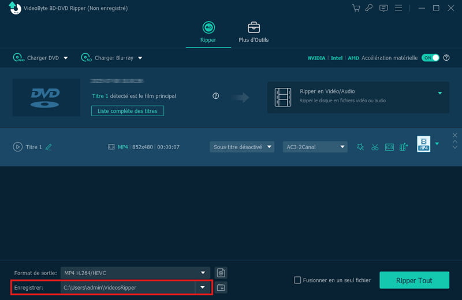Click the film strip rip mode icon
This screenshot has height=300, width=462.
[x=283, y=97]
